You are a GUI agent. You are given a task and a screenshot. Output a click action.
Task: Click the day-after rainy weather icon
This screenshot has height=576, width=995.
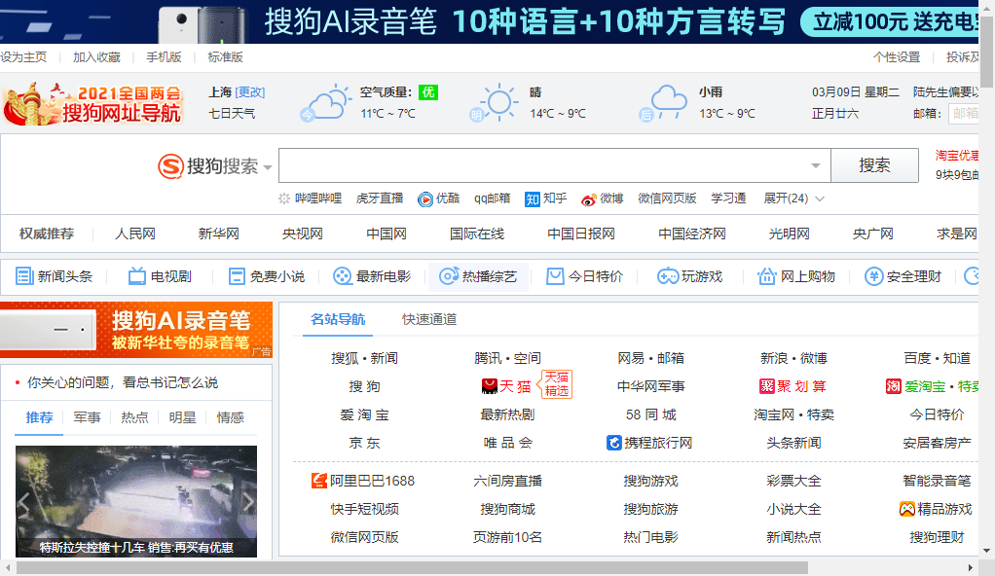tap(663, 103)
